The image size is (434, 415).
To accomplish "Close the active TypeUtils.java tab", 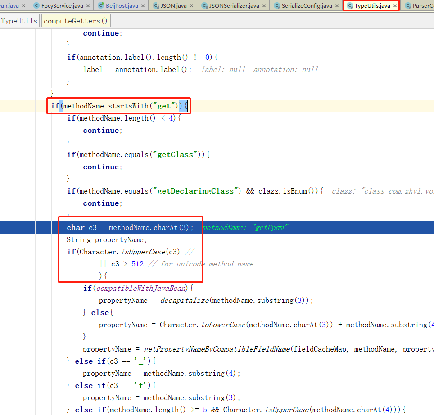I will point(395,6).
